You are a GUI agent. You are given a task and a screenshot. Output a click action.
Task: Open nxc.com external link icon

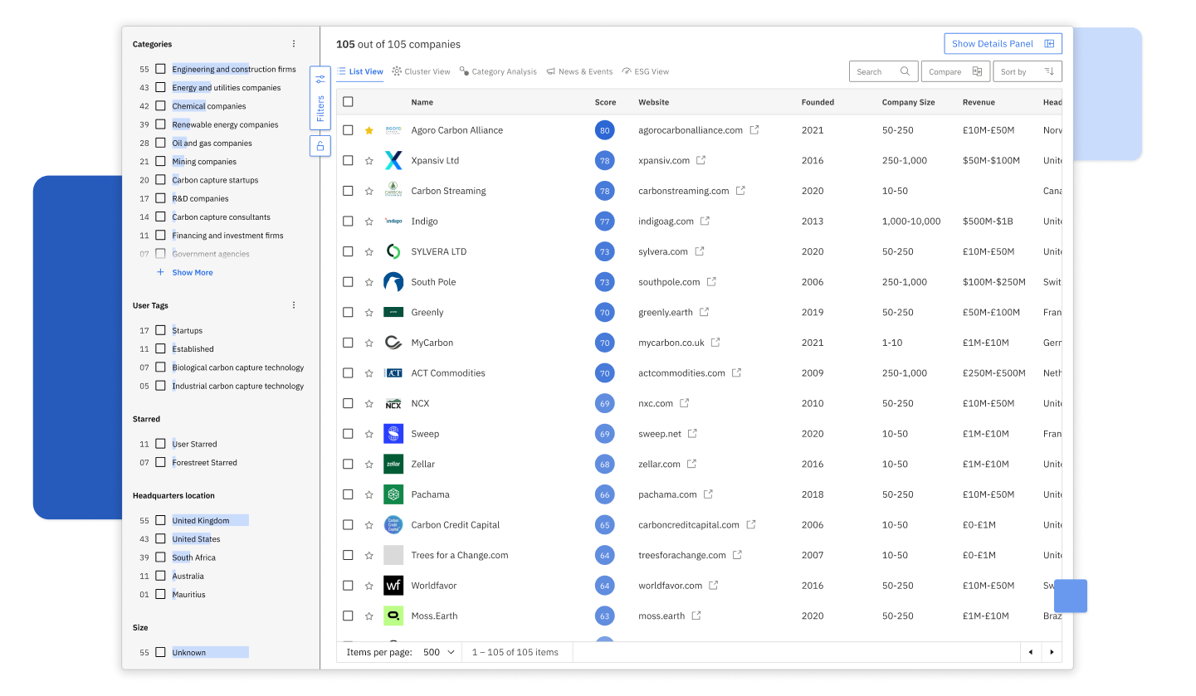pyautogui.click(x=685, y=402)
